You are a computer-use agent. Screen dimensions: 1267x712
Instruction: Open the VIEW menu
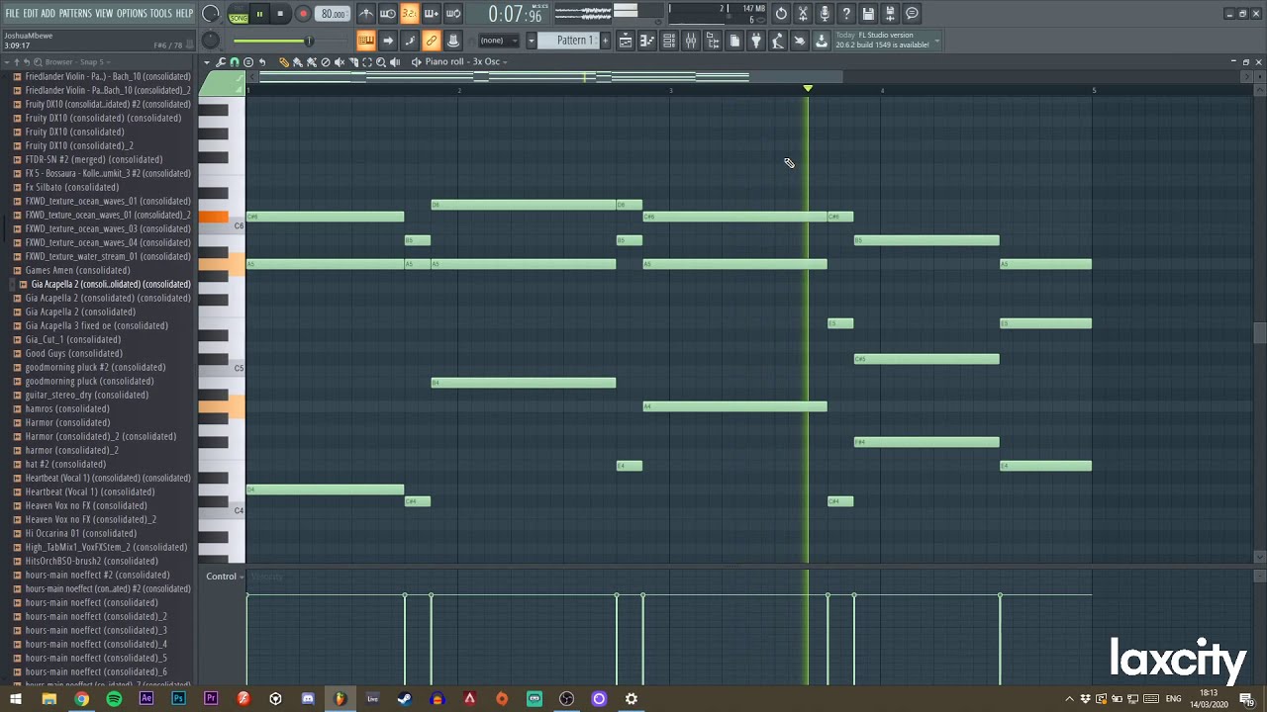pos(104,13)
